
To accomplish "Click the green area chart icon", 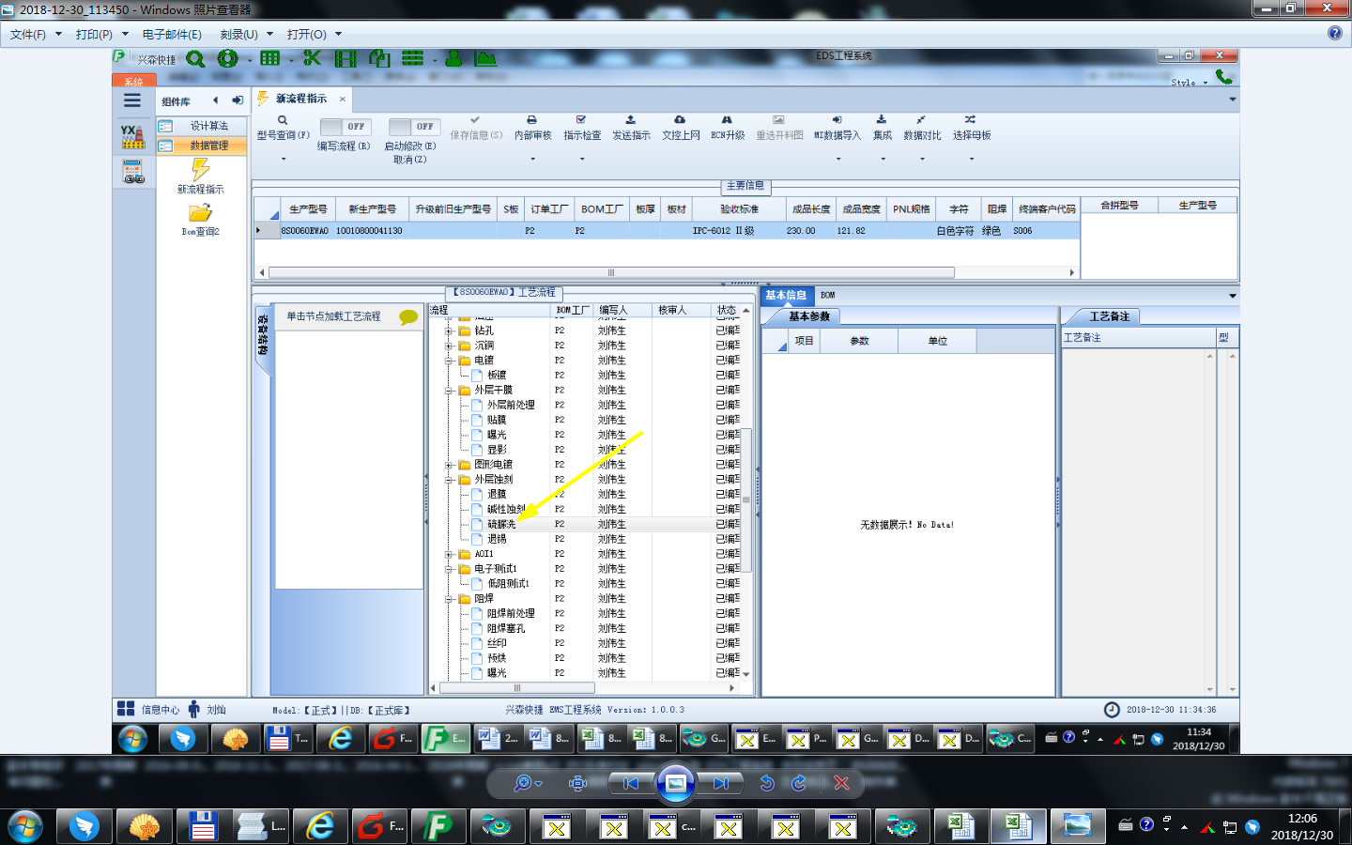I will tap(485, 58).
